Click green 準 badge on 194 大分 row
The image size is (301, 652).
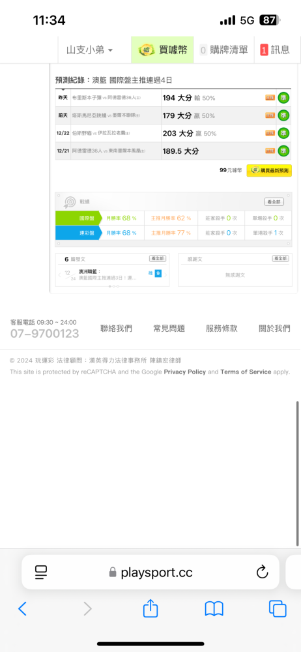point(283,98)
